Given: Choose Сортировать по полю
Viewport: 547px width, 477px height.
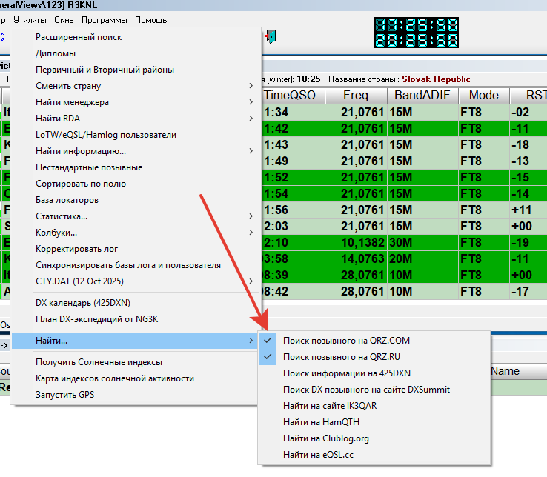Looking at the screenshot, I should point(136,184).
